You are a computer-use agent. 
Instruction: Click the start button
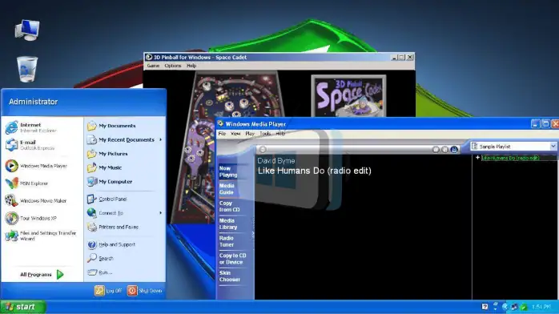(23, 307)
